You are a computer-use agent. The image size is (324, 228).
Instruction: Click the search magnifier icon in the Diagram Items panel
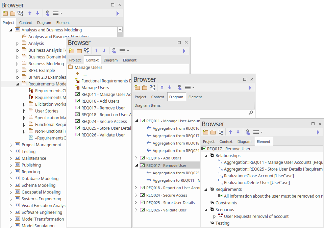(x=251, y=113)
